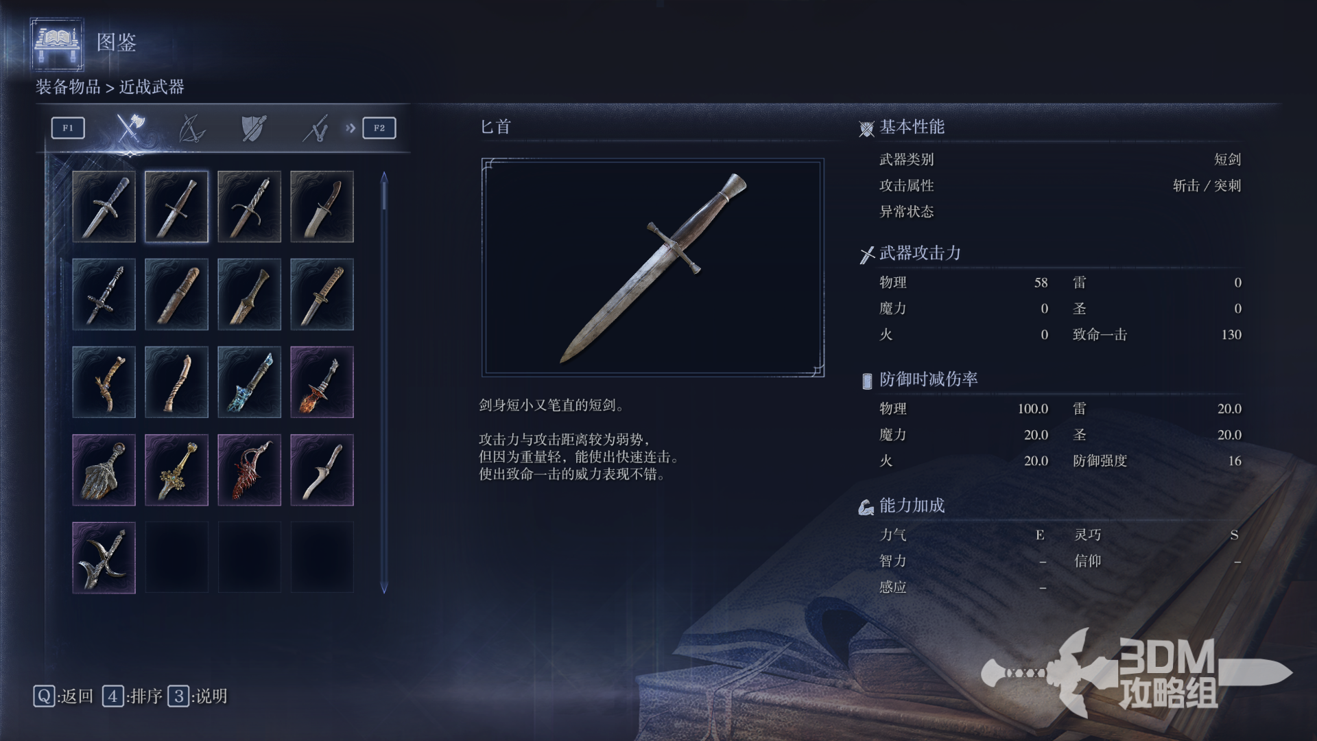Screen dimensions: 1317x741
Task: Pick the curved knife ending the first row
Action: (x=322, y=207)
